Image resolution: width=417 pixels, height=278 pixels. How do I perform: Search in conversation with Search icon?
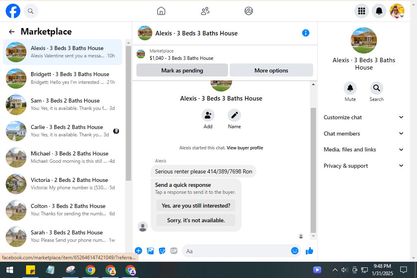(x=376, y=88)
